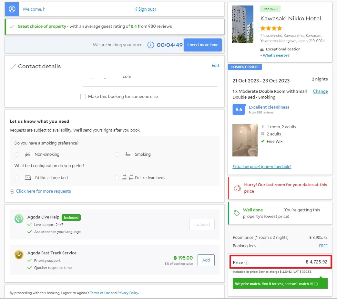This screenshot has height=299, width=337.
Task: Click the LOWEST PRICE! label
Action: pos(245,67)
